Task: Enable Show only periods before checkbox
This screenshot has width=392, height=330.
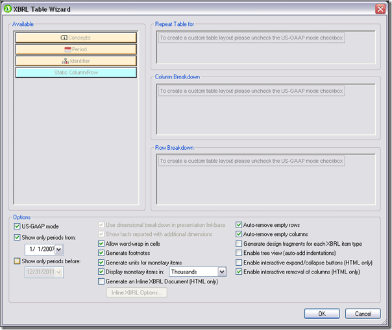Action: click(x=17, y=261)
